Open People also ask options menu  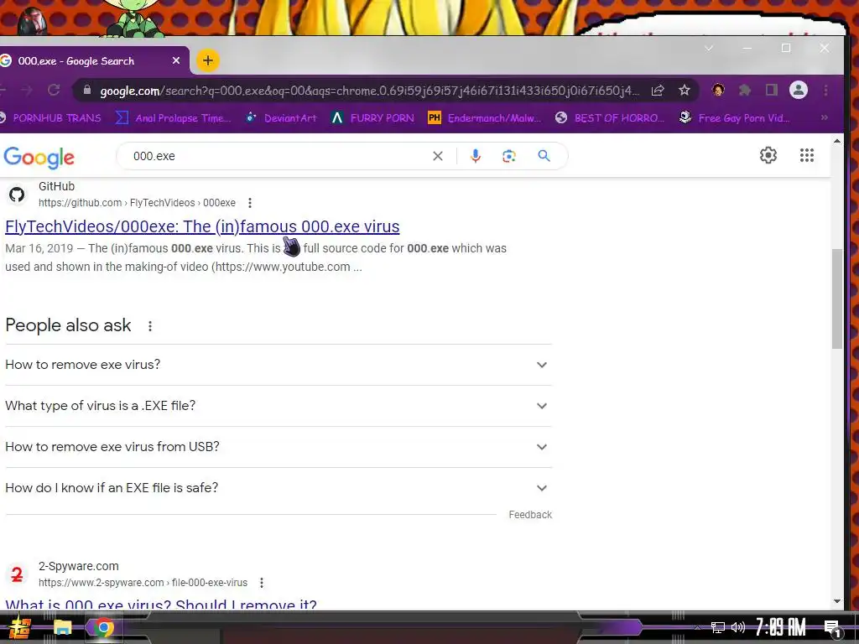pos(150,326)
